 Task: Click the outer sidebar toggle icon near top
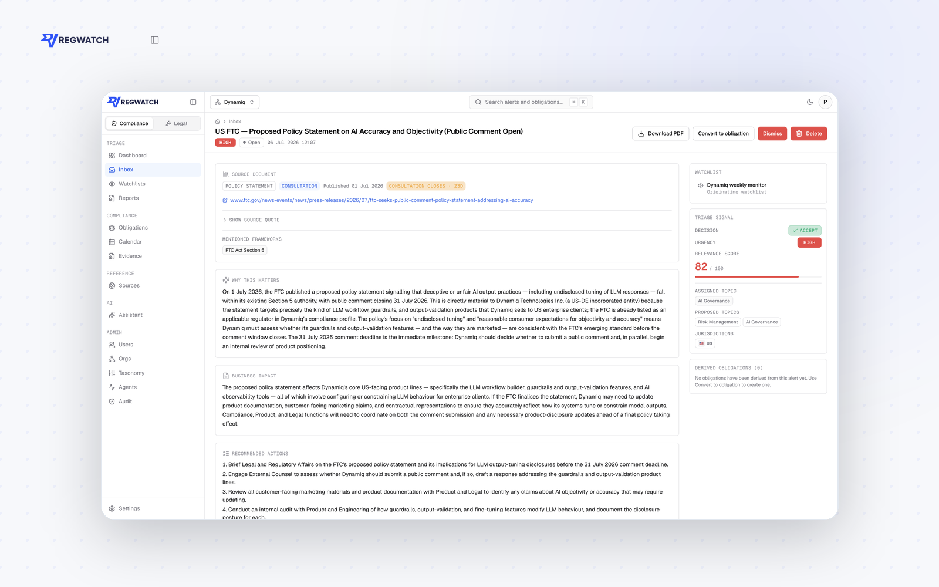click(x=155, y=40)
